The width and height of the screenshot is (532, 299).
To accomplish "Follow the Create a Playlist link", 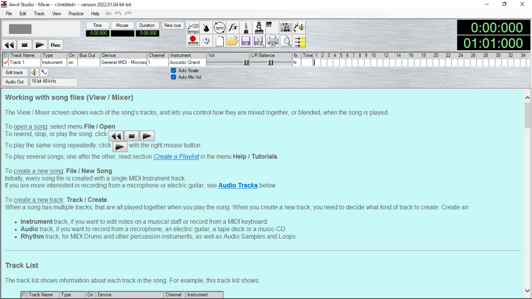I will click(x=176, y=156).
